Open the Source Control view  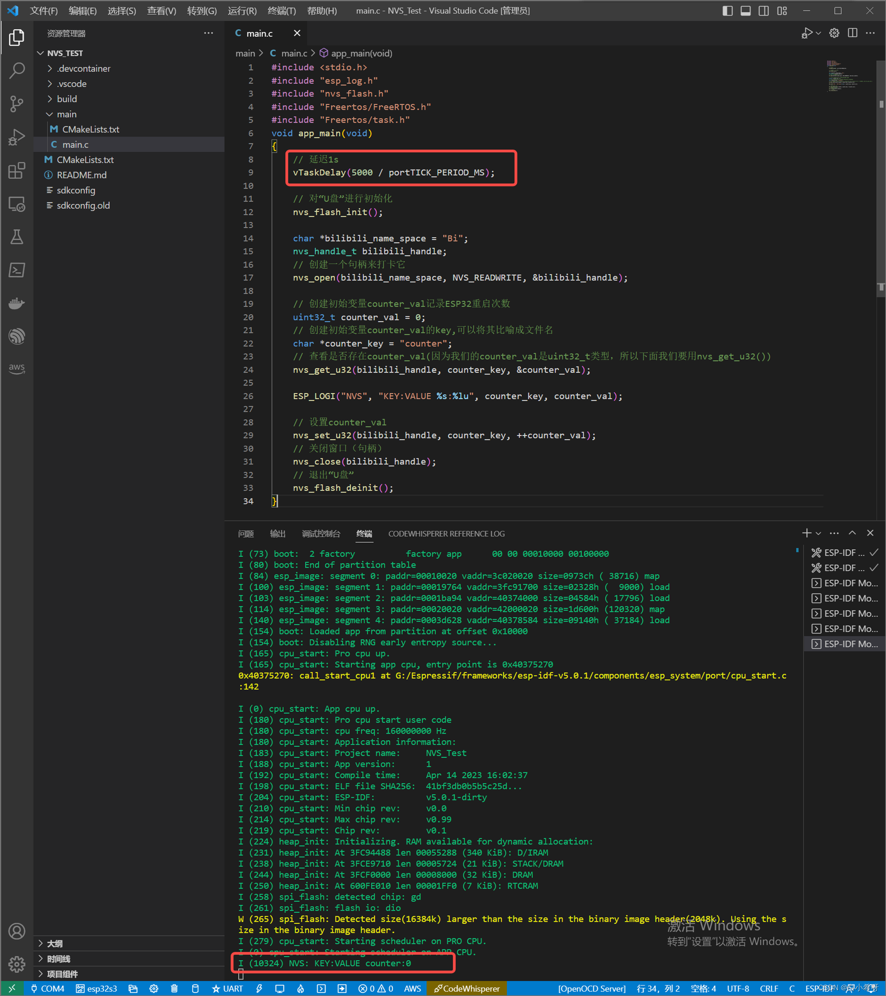[16, 104]
